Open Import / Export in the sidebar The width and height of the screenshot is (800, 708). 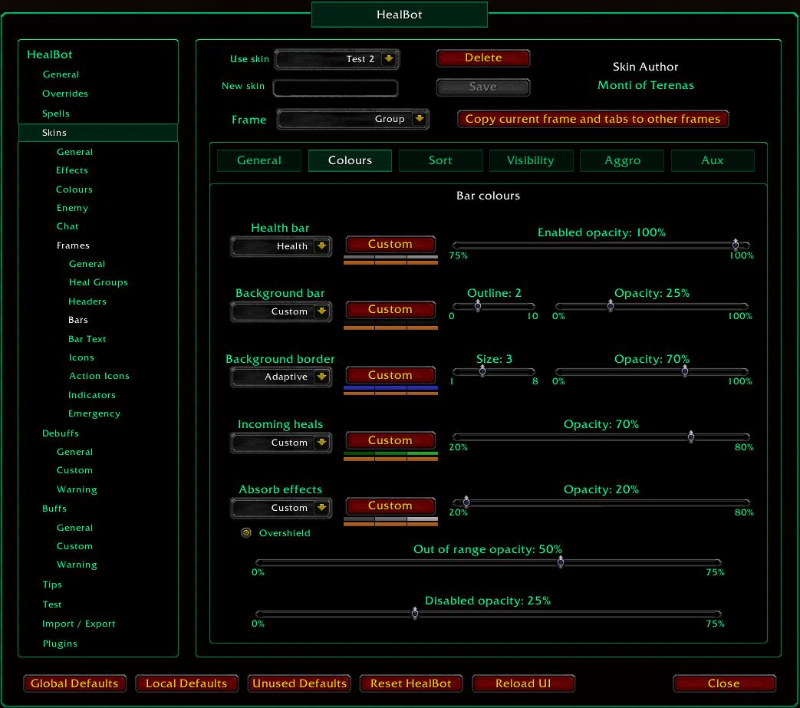79,624
